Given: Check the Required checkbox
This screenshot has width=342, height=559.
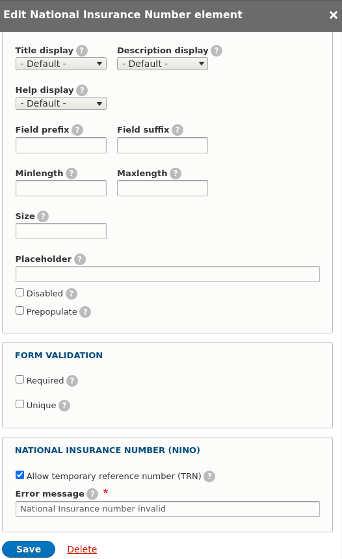Looking at the screenshot, I should 20,380.
